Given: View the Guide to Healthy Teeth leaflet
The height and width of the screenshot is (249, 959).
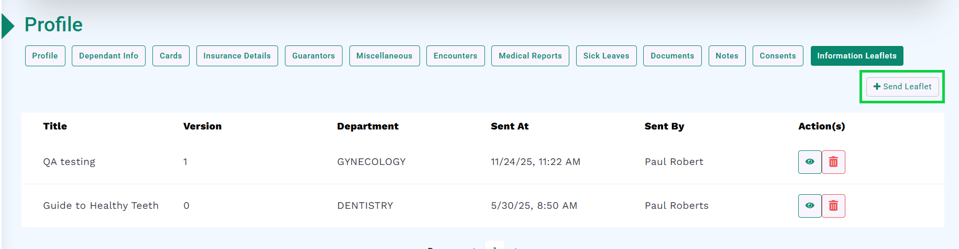Looking at the screenshot, I should [809, 206].
